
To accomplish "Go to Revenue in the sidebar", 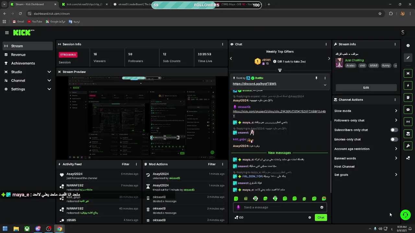I will (28, 55).
